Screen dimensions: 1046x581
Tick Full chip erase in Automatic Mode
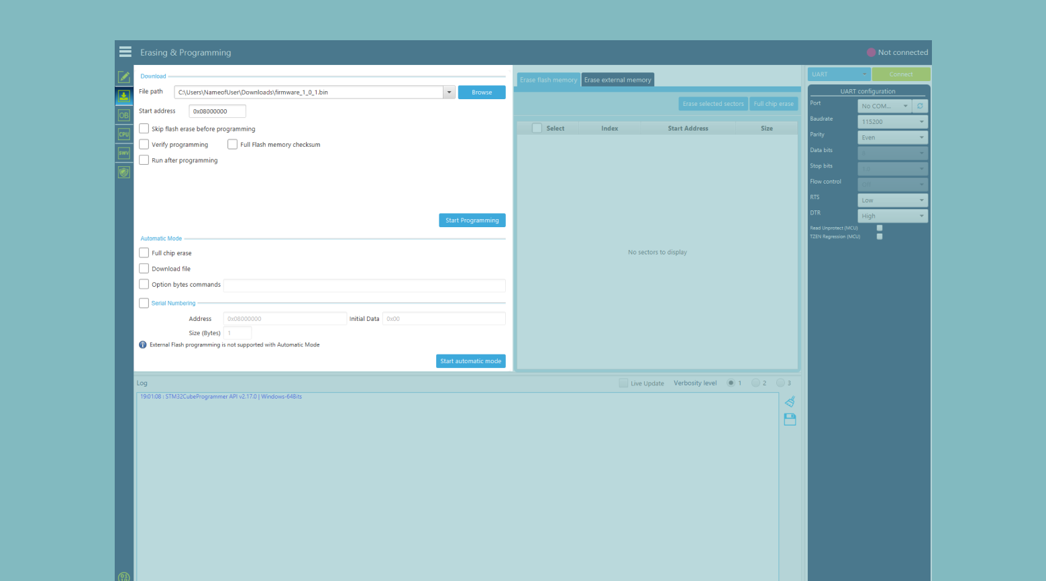point(144,253)
